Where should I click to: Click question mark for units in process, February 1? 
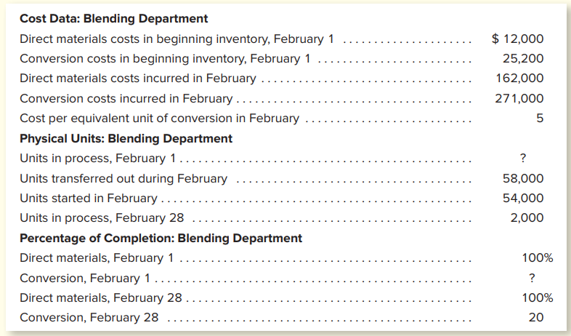coord(523,158)
